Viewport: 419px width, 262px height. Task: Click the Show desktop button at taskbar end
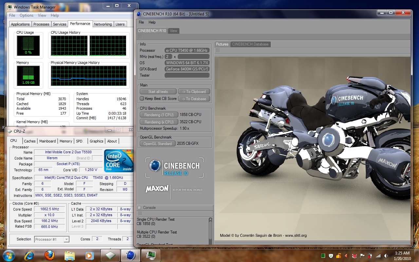tap(416, 255)
